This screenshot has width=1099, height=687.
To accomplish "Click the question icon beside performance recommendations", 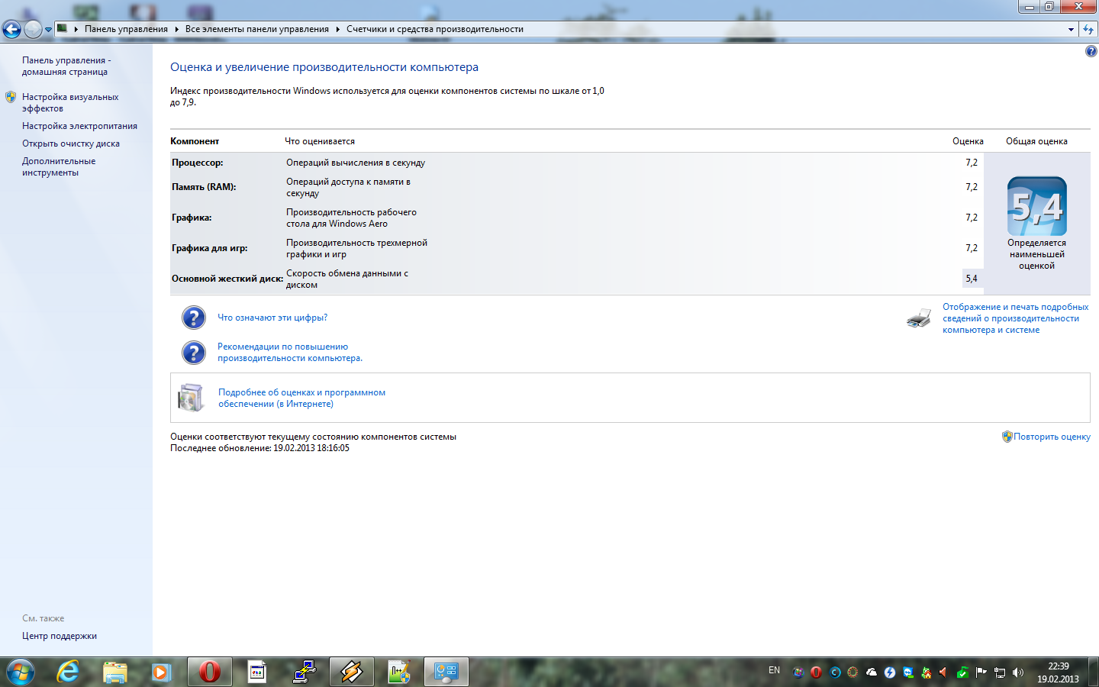I will [x=194, y=353].
